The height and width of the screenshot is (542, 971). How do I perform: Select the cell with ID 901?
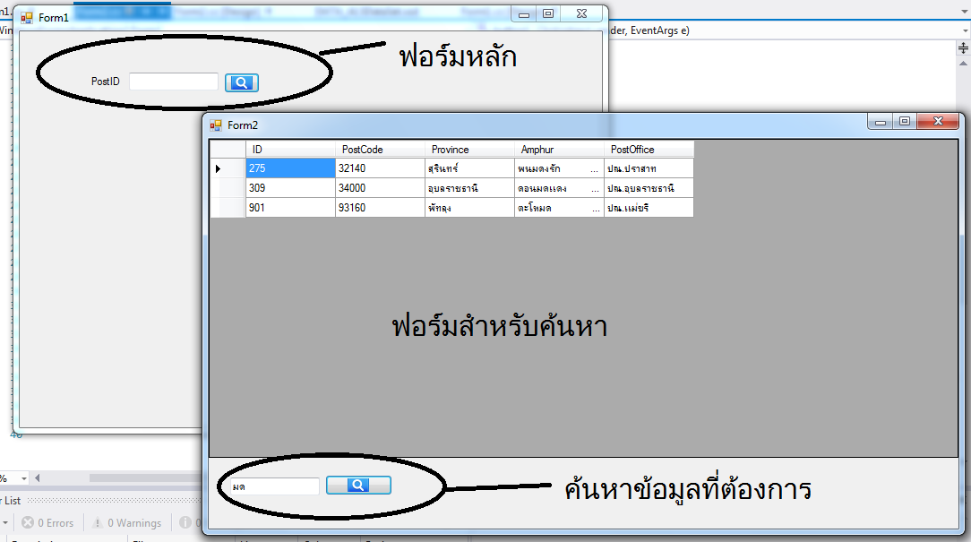291,208
